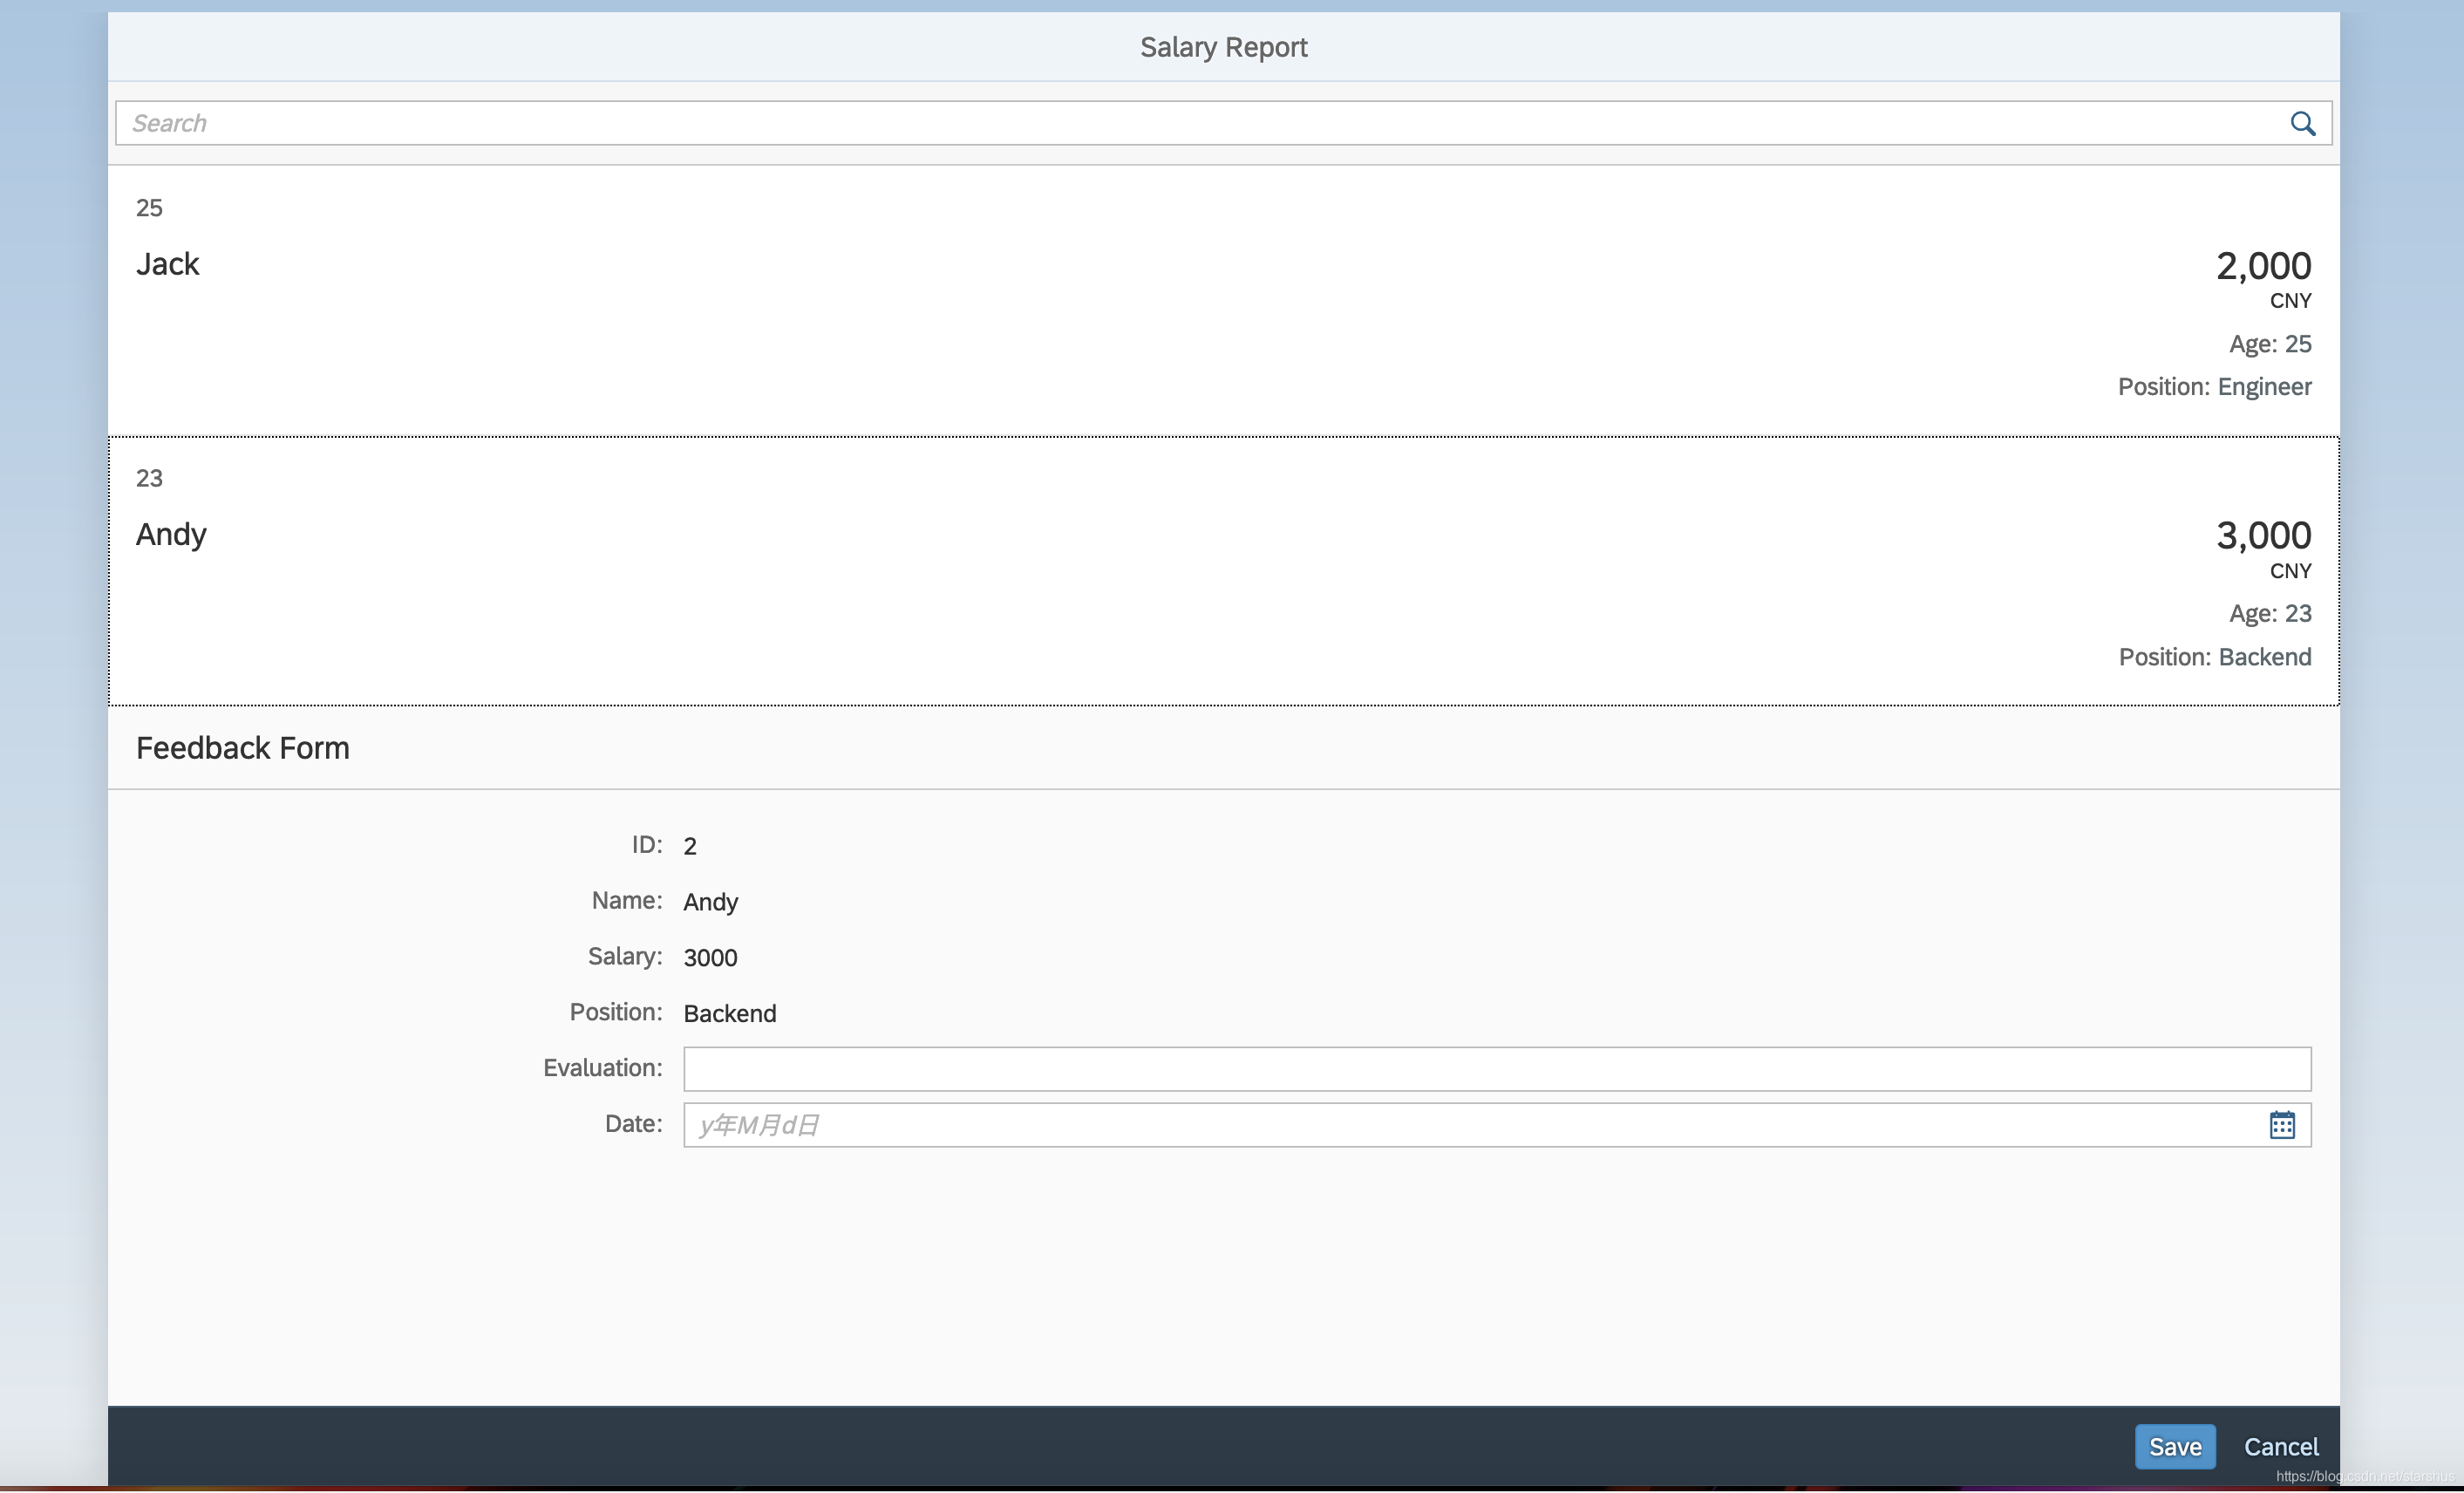Click the Salary Report title

(x=1223, y=47)
